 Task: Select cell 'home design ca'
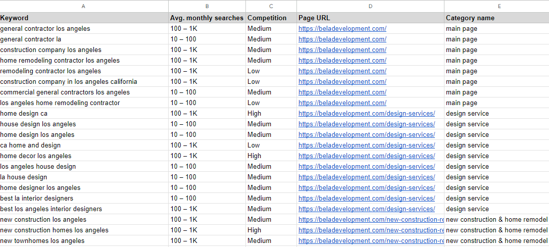84,114
